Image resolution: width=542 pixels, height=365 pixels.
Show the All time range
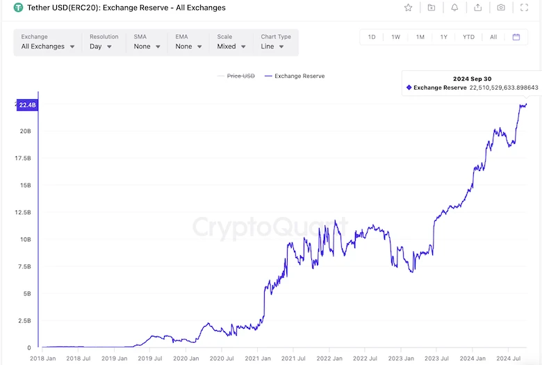tap(493, 37)
